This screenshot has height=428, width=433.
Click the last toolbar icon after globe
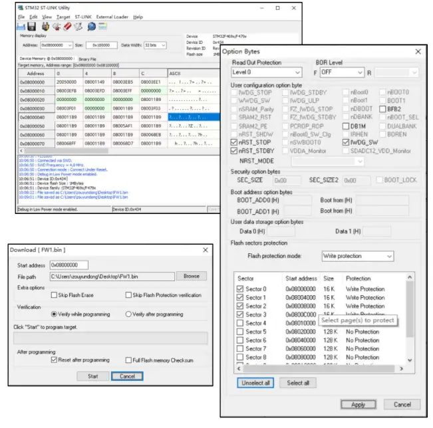(x=102, y=27)
